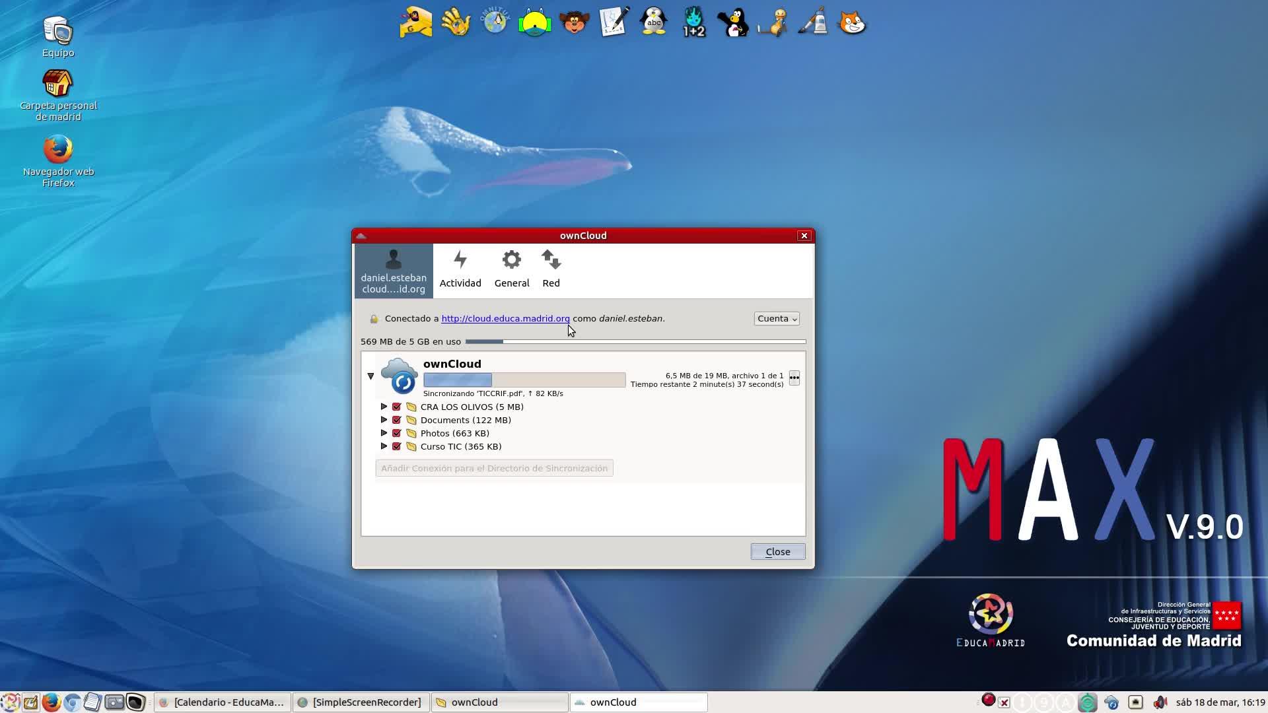Collapse the ownCloud sync folder triangle
Screen dimensions: 1268x713
pyautogui.click(x=370, y=376)
